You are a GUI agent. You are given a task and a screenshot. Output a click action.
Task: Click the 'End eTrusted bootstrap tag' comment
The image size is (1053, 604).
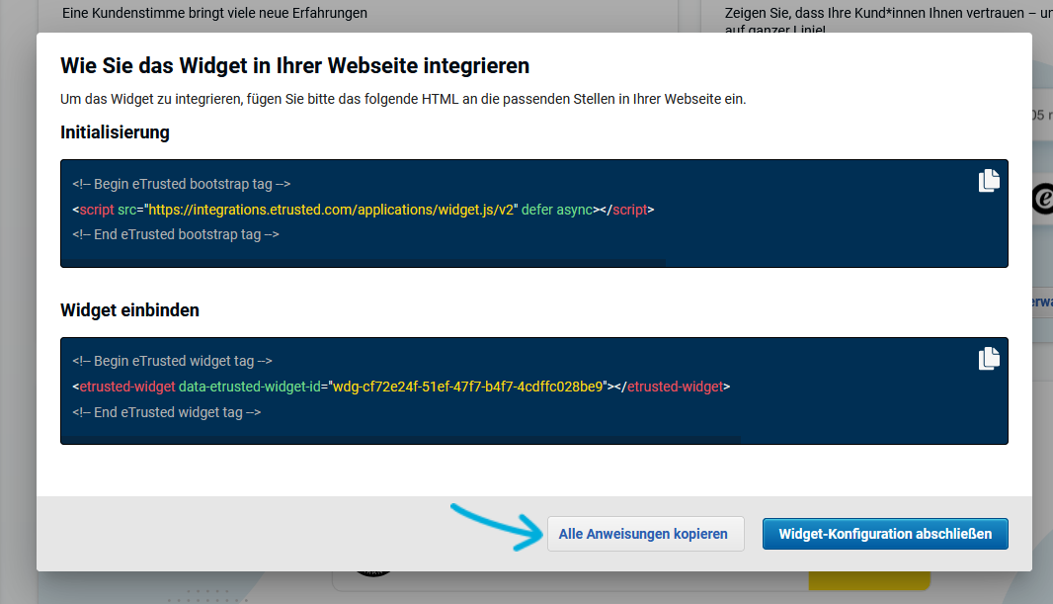tap(176, 234)
